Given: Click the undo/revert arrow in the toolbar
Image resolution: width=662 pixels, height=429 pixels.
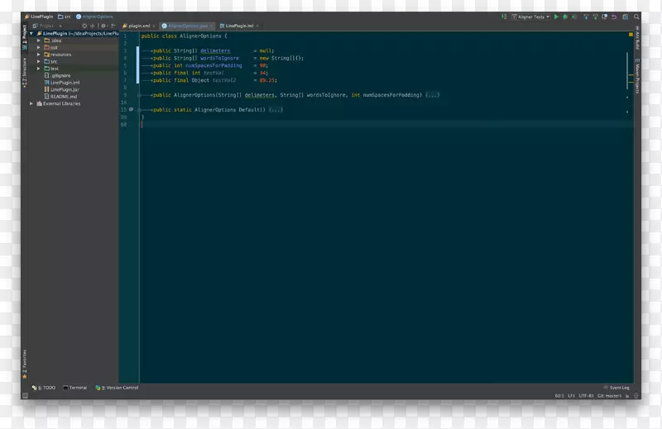Looking at the screenshot, I should tap(612, 17).
